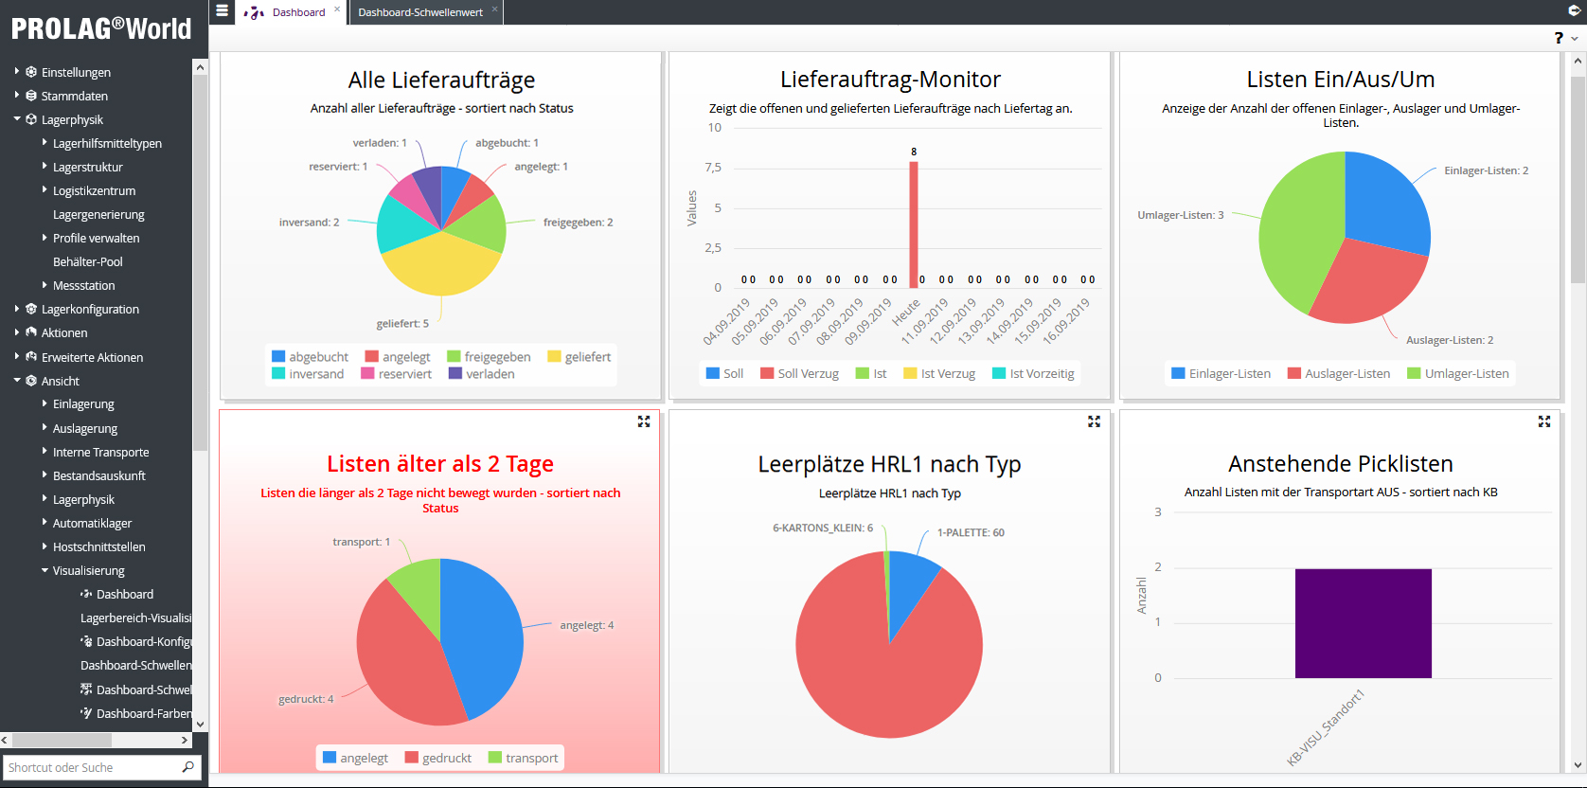Toggle the 'reserviert' legend series
Screen dimensions: 1587x788
coord(397,374)
